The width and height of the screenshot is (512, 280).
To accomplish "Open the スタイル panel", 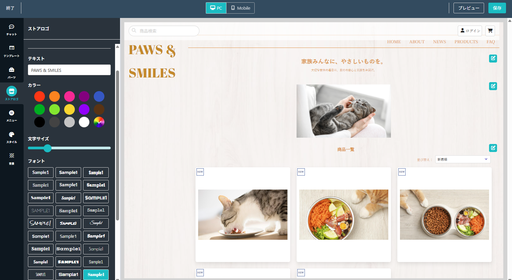I will [11, 137].
